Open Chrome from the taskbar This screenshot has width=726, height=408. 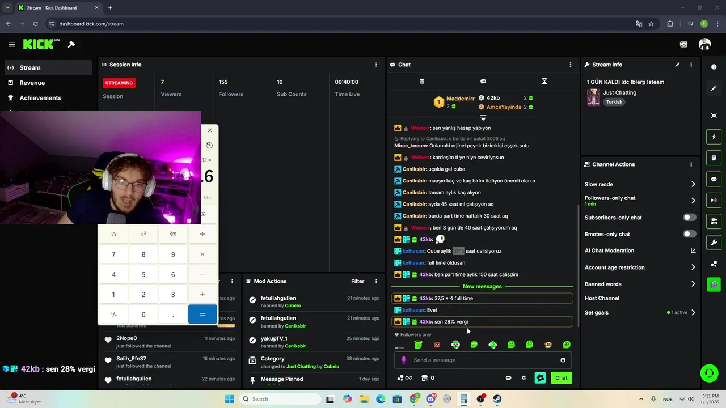click(414, 399)
